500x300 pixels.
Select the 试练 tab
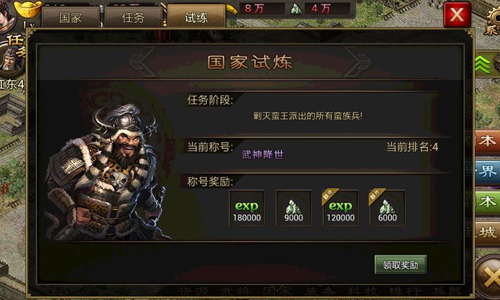coord(196,17)
